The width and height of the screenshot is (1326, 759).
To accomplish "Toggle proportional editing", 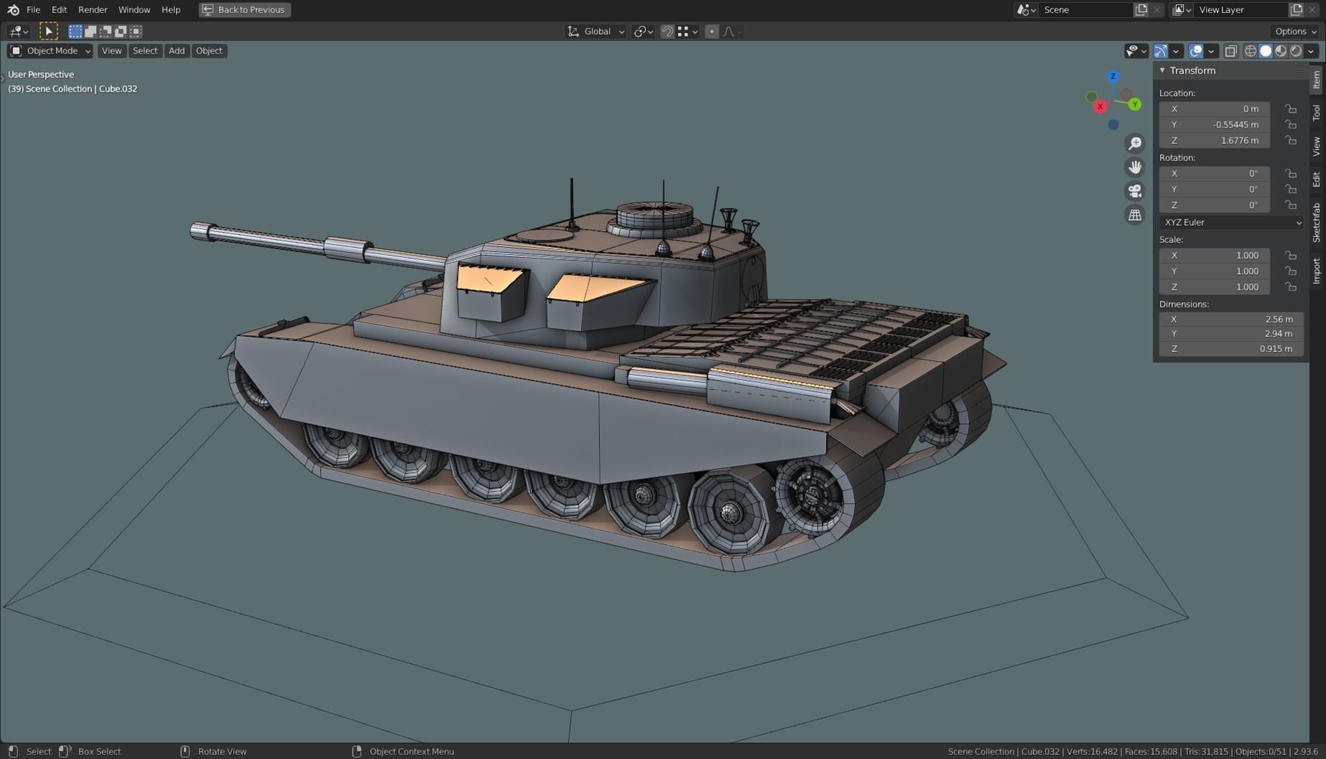I will [712, 32].
